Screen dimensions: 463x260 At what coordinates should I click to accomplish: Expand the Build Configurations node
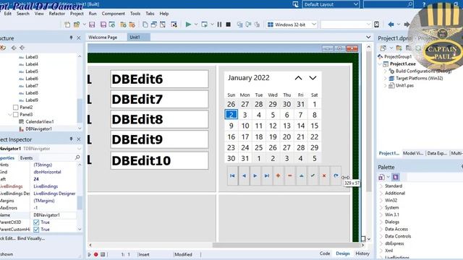(x=385, y=71)
